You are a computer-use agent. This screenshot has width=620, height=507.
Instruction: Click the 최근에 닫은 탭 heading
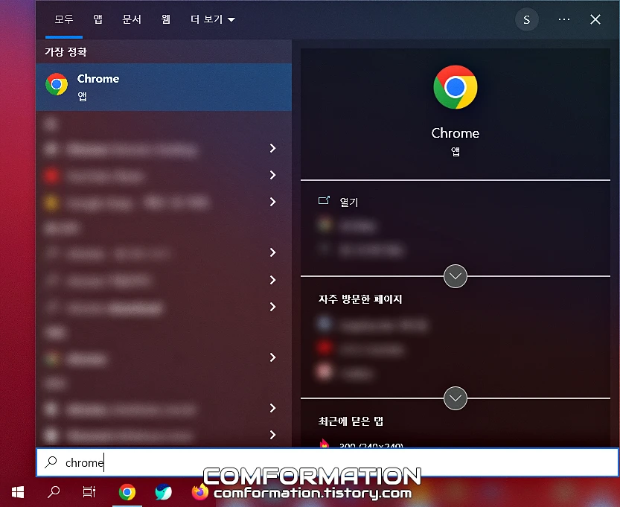click(x=351, y=421)
